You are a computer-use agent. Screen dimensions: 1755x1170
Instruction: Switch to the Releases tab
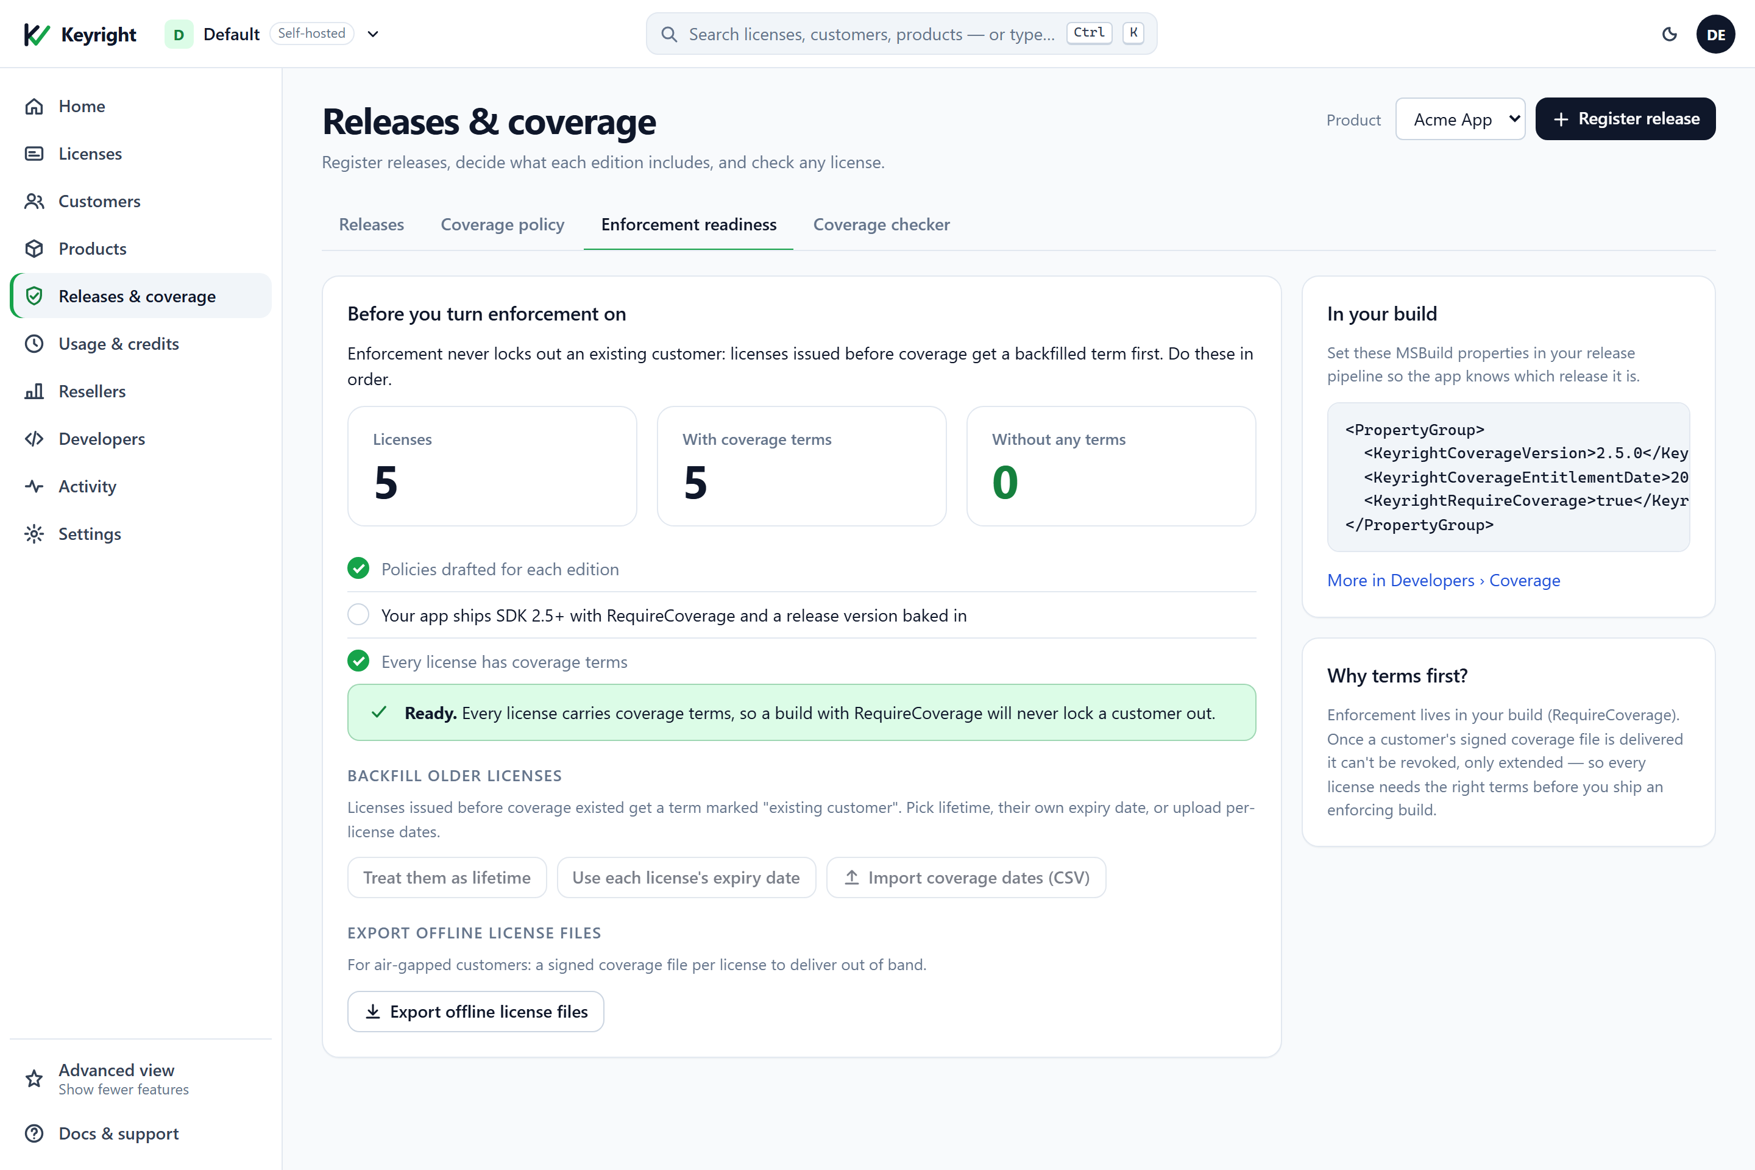pos(371,225)
